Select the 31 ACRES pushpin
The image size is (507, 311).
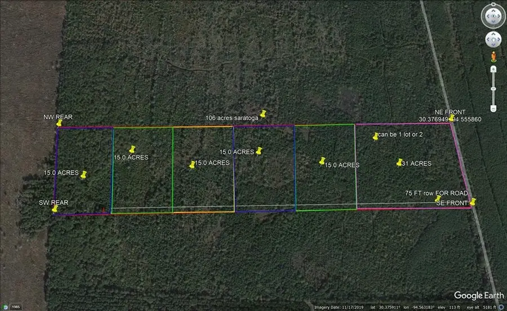tap(399, 163)
